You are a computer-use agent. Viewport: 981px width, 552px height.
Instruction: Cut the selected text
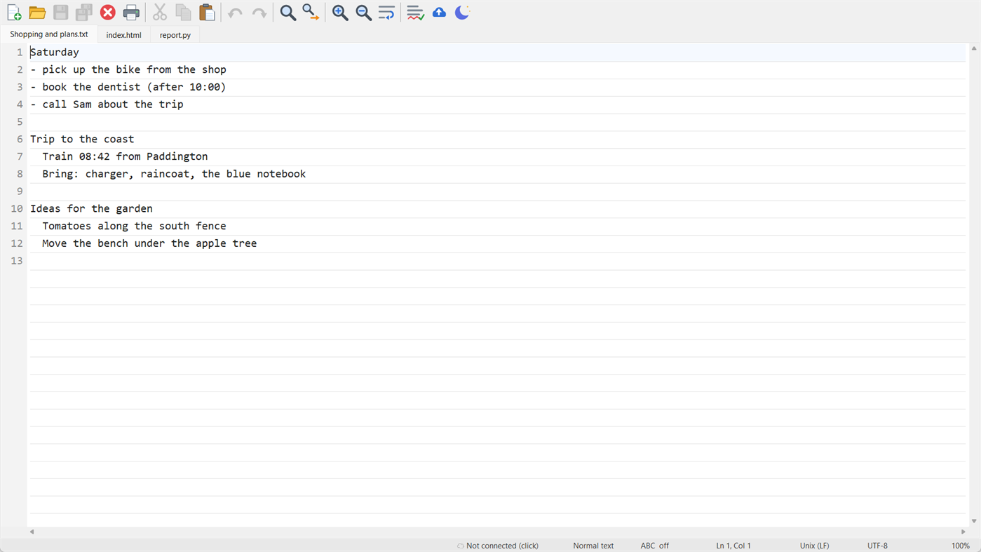[160, 13]
